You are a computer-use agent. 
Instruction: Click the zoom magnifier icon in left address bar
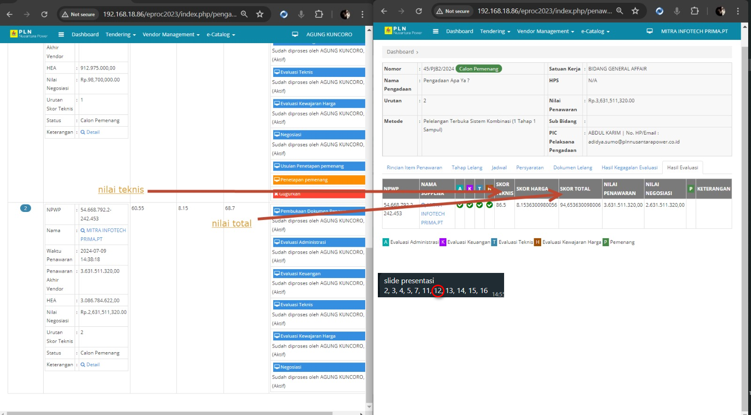(x=244, y=14)
